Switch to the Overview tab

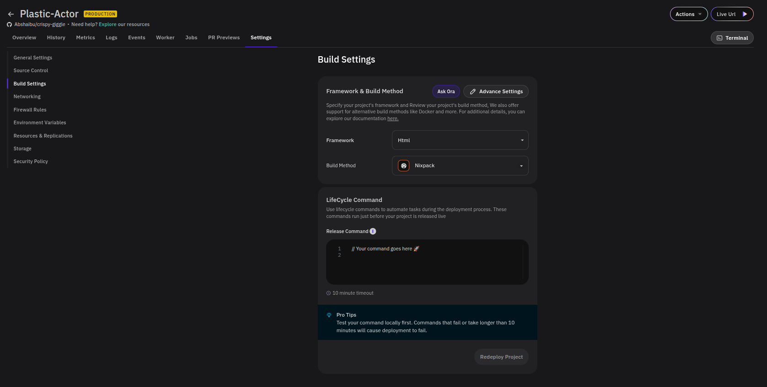click(x=24, y=37)
